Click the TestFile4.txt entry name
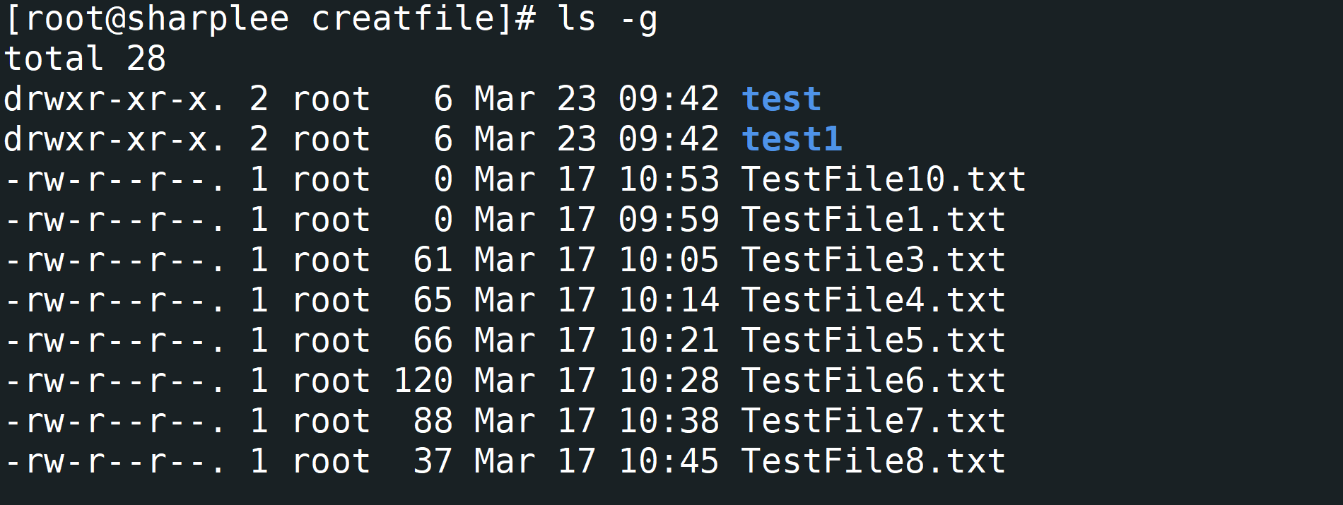 873,300
